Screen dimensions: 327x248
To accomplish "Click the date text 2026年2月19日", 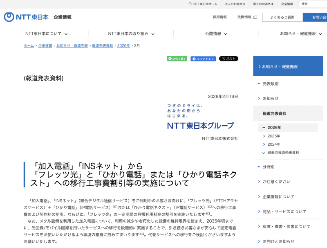I will click(x=223, y=97).
